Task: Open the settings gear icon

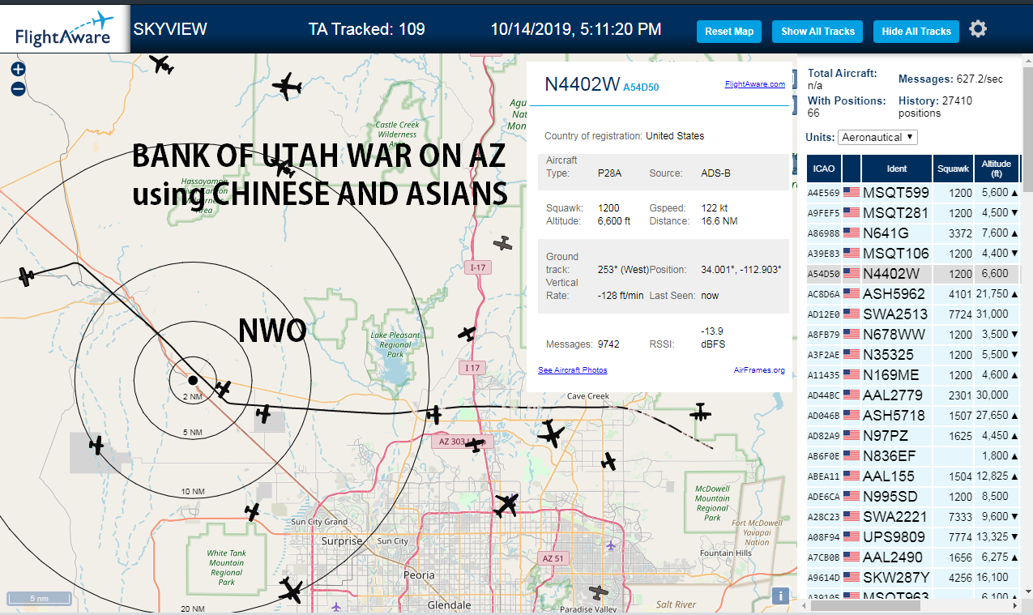Action: pos(978,30)
